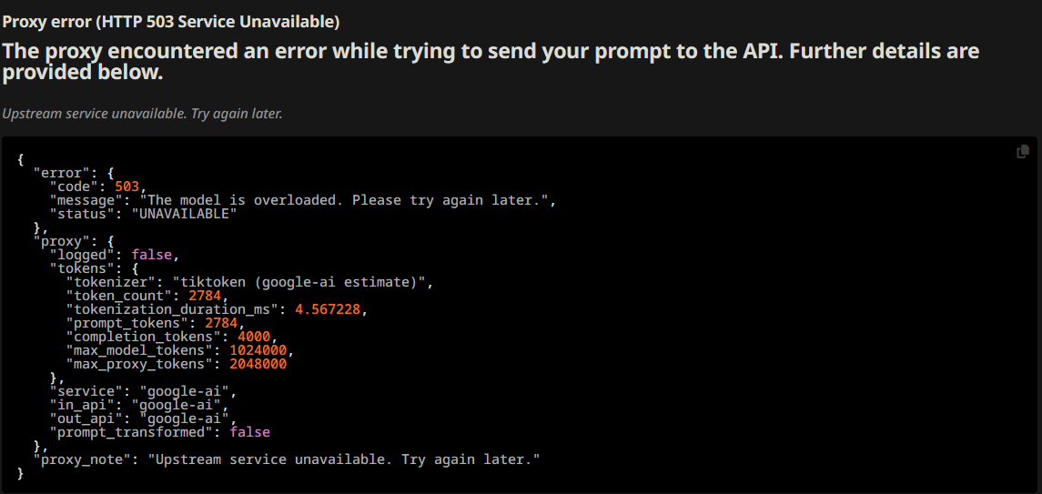Select the tokenizer value "tiktoken (google-ai estimate)"

[x=302, y=282]
